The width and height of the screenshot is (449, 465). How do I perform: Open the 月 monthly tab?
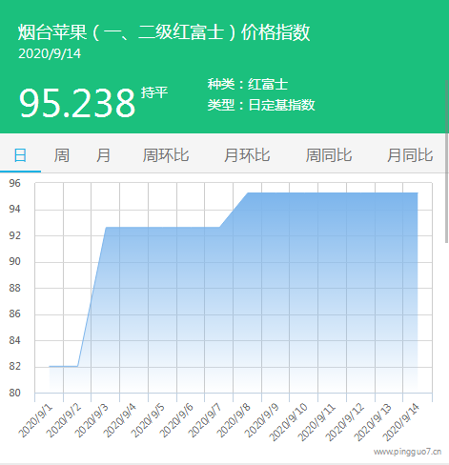click(x=103, y=155)
